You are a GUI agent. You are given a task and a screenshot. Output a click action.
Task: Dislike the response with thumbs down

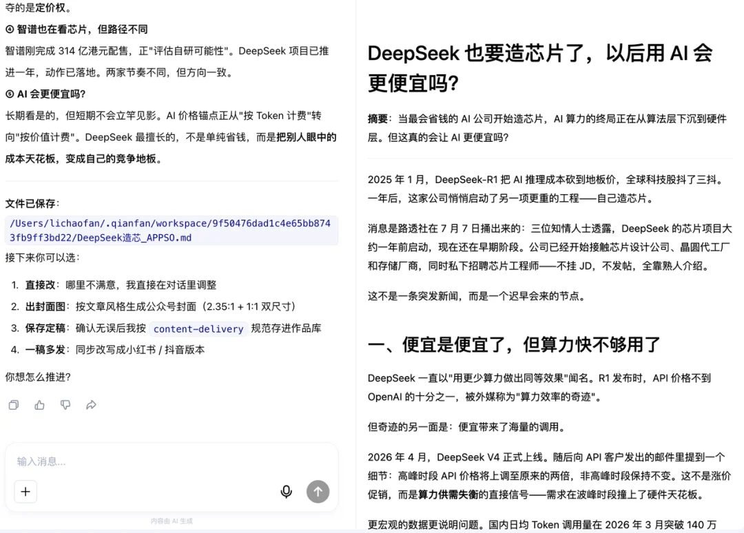click(65, 405)
